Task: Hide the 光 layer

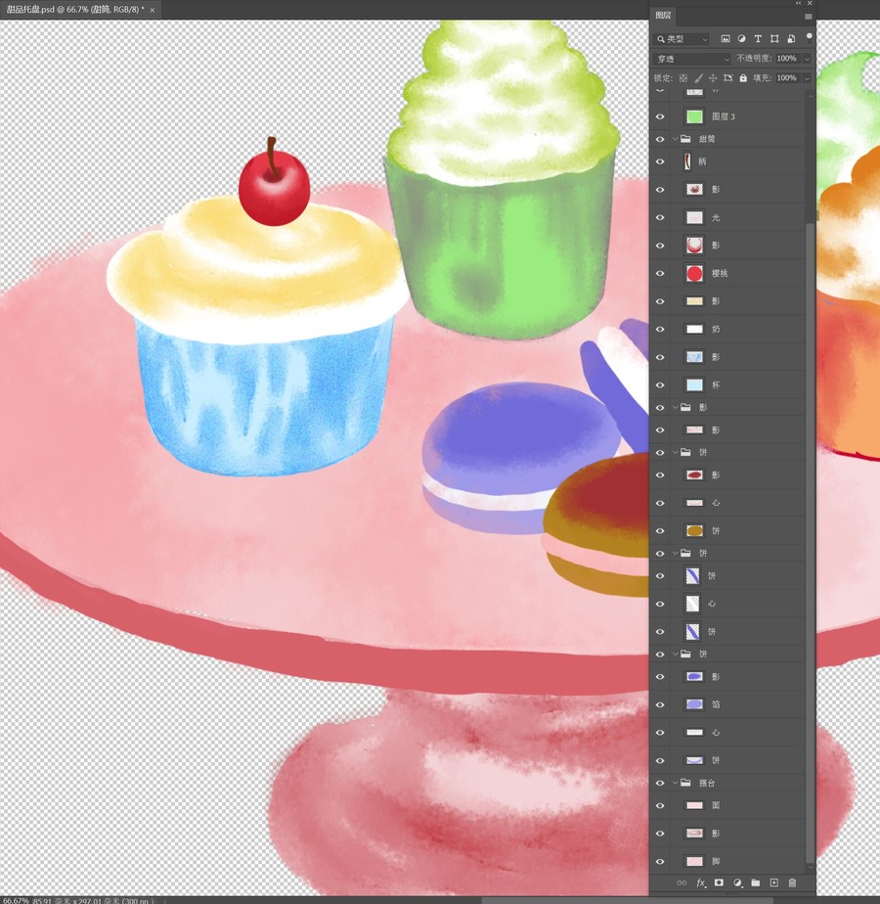Action: coord(660,217)
